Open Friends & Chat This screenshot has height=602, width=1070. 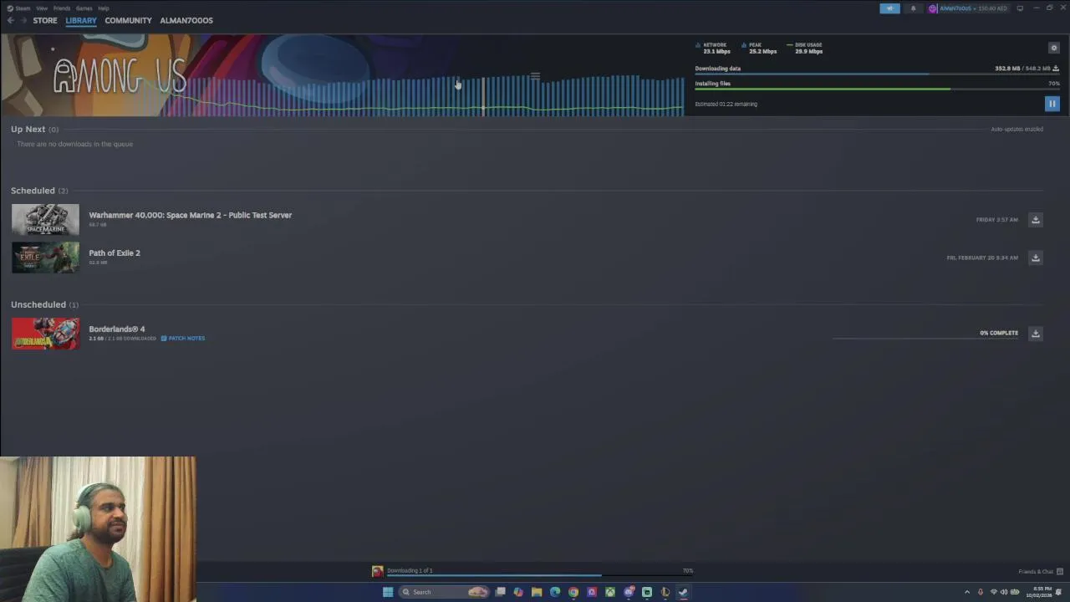(x=1040, y=572)
